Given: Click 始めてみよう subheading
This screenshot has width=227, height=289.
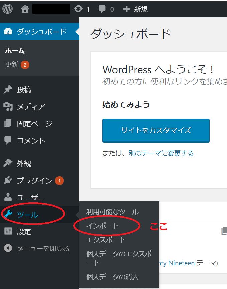Looking at the screenshot, I should [x=126, y=105].
